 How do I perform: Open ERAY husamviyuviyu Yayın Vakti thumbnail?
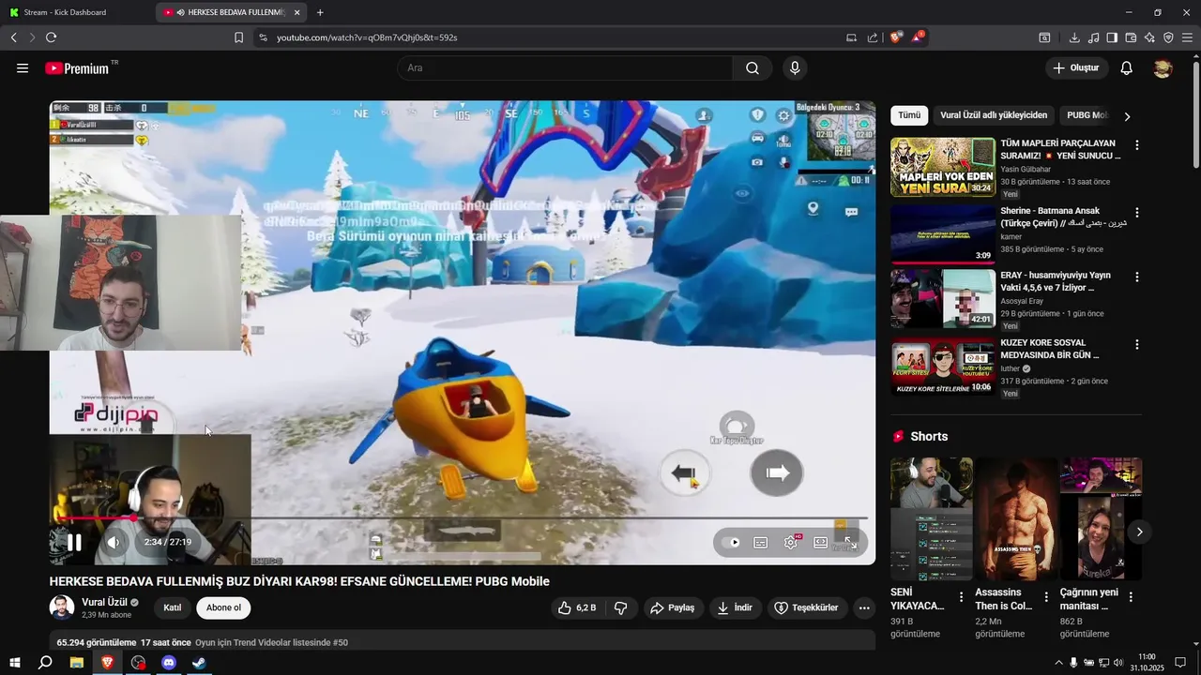click(x=943, y=299)
